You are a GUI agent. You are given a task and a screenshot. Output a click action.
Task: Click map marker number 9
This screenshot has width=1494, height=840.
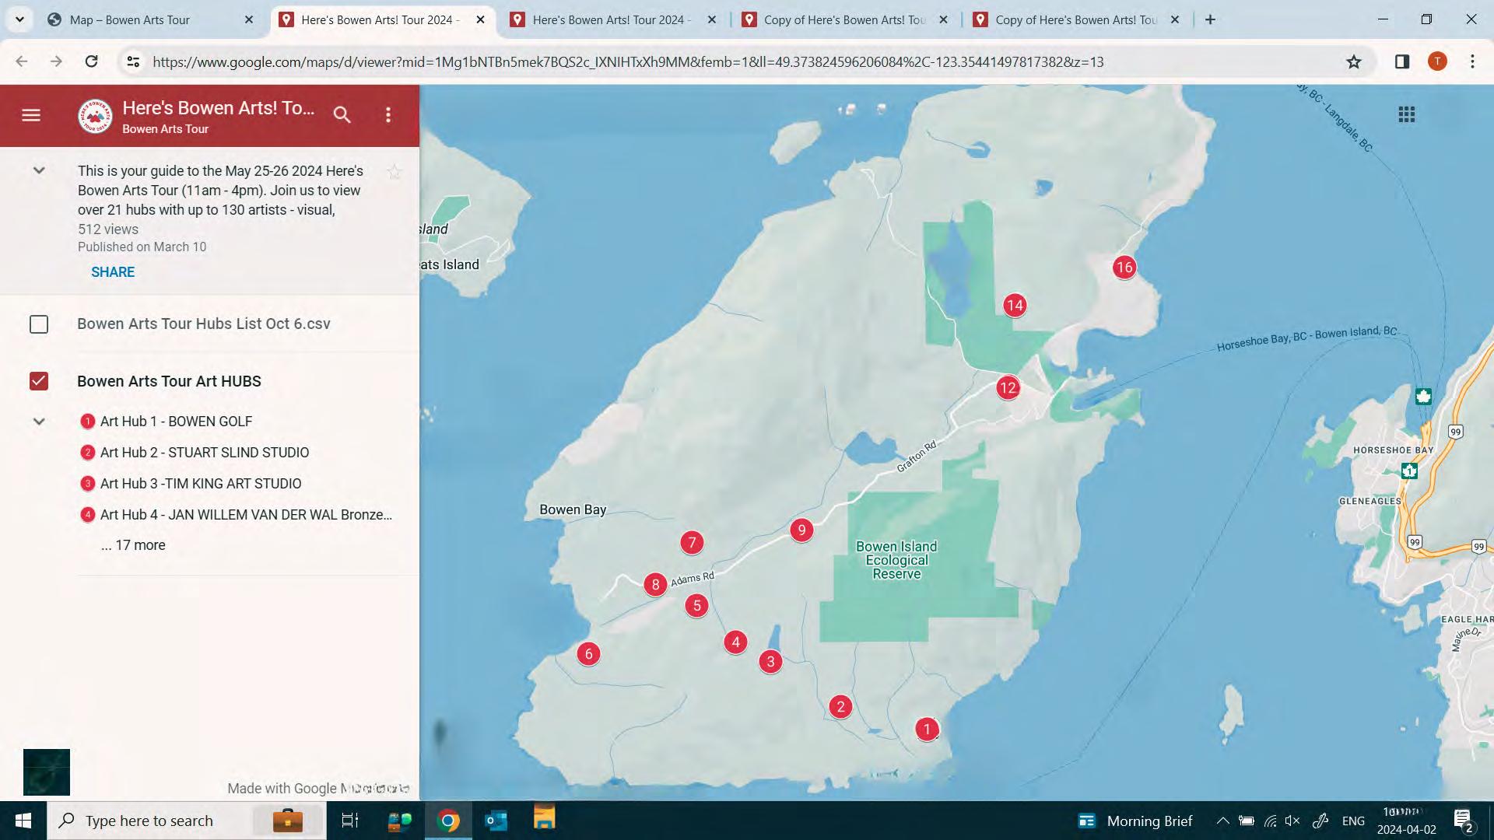(801, 530)
